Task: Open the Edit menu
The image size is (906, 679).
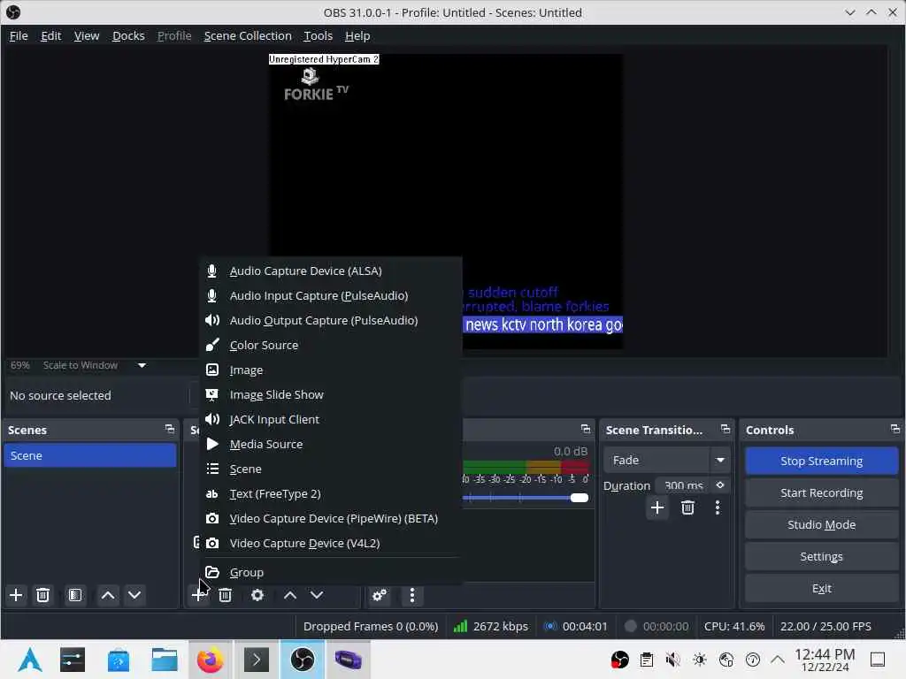Action: tap(50, 35)
